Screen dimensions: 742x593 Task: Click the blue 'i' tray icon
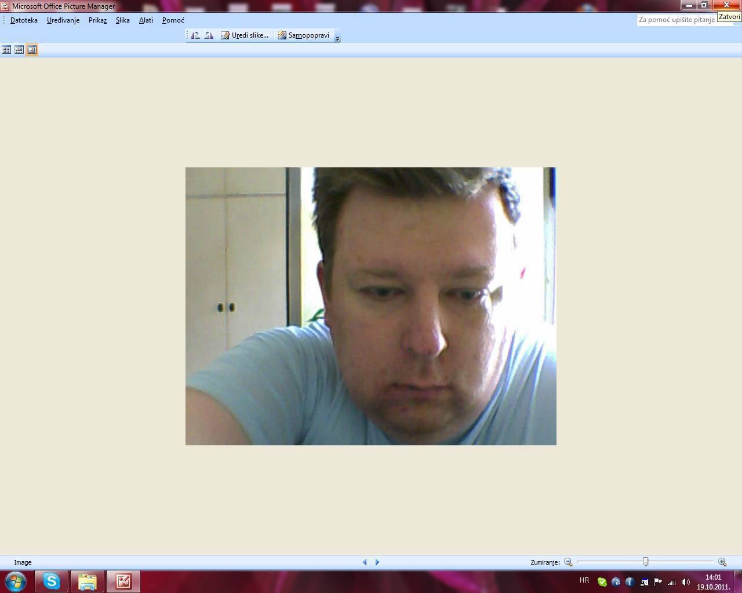(630, 582)
